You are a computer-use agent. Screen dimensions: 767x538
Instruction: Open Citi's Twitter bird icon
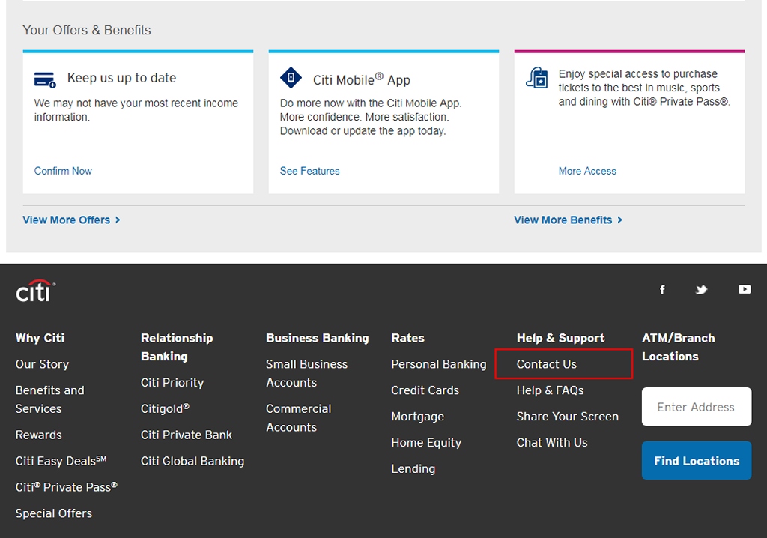click(701, 290)
